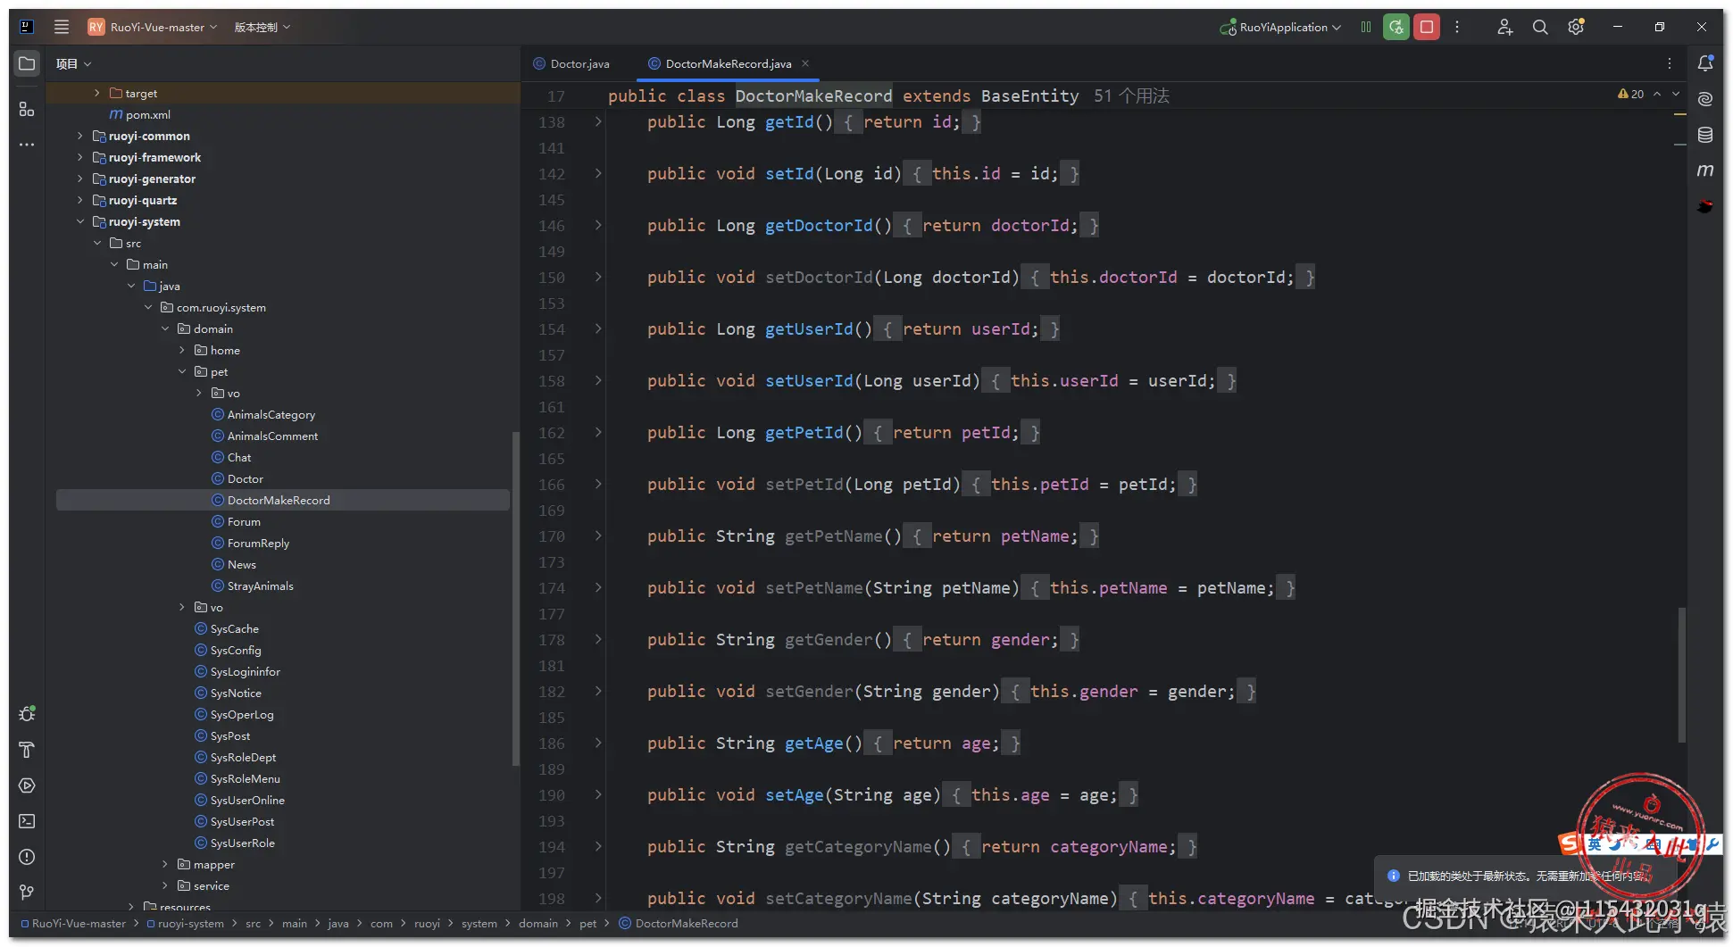The image size is (1733, 947).
Task: Open IDE settings gear
Action: (x=1576, y=27)
